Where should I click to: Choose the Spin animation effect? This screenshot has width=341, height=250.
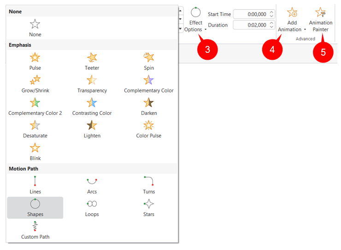[148, 61]
